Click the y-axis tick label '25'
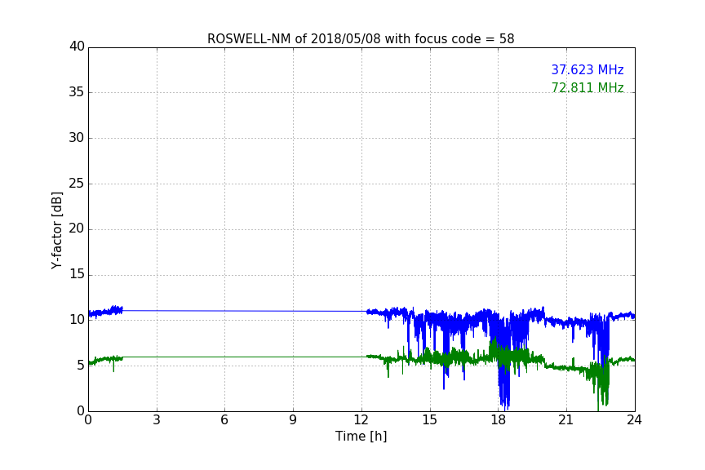 (77, 183)
